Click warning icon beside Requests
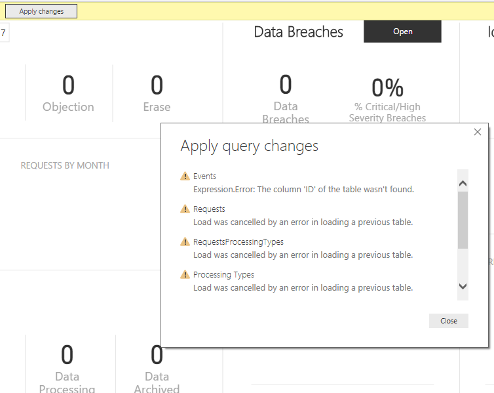The height and width of the screenshot is (393, 494). [x=185, y=209]
